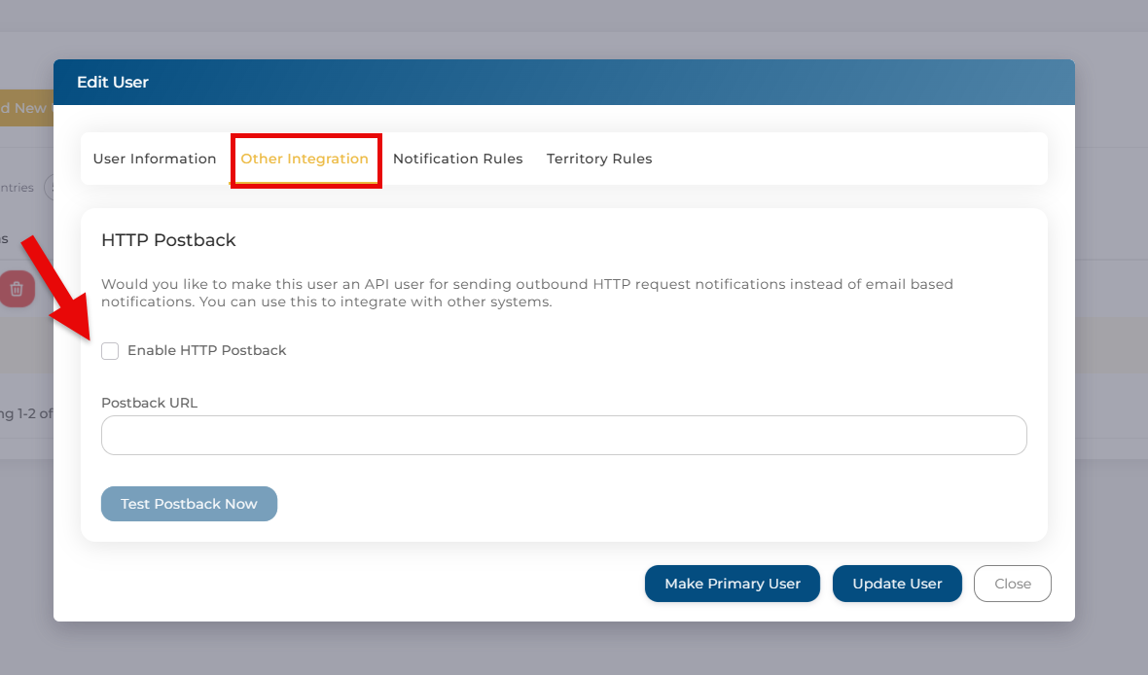This screenshot has height=675, width=1148.
Task: Open the Notification Rules tab
Action: [x=457, y=159]
